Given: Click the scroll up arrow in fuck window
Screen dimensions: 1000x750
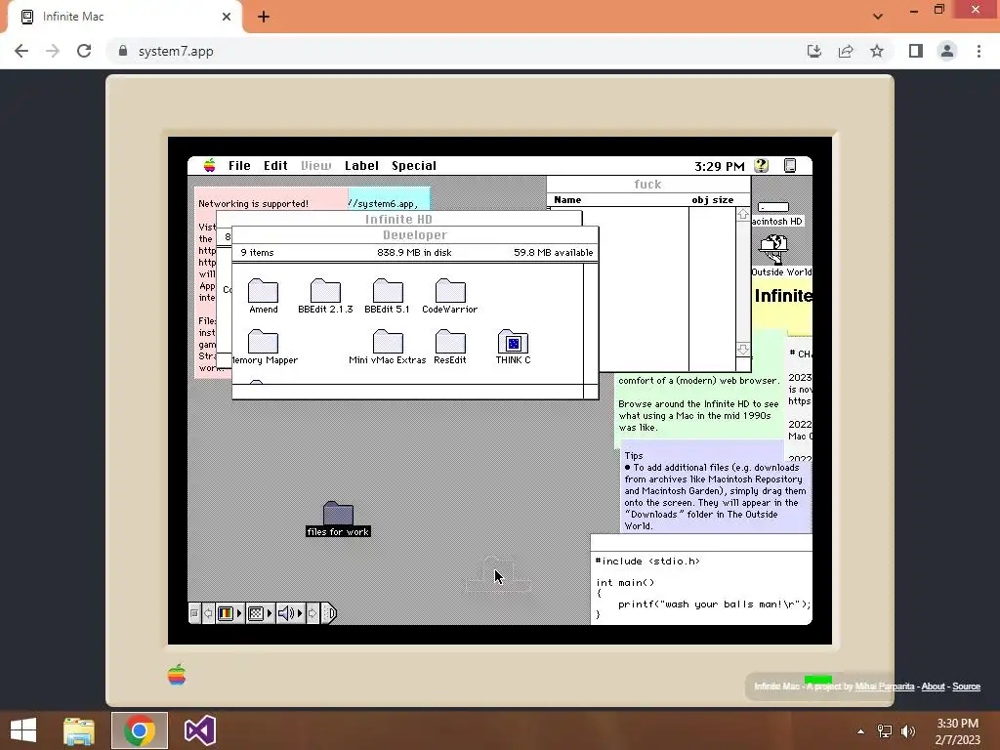Looking at the screenshot, I should pyautogui.click(x=743, y=215).
